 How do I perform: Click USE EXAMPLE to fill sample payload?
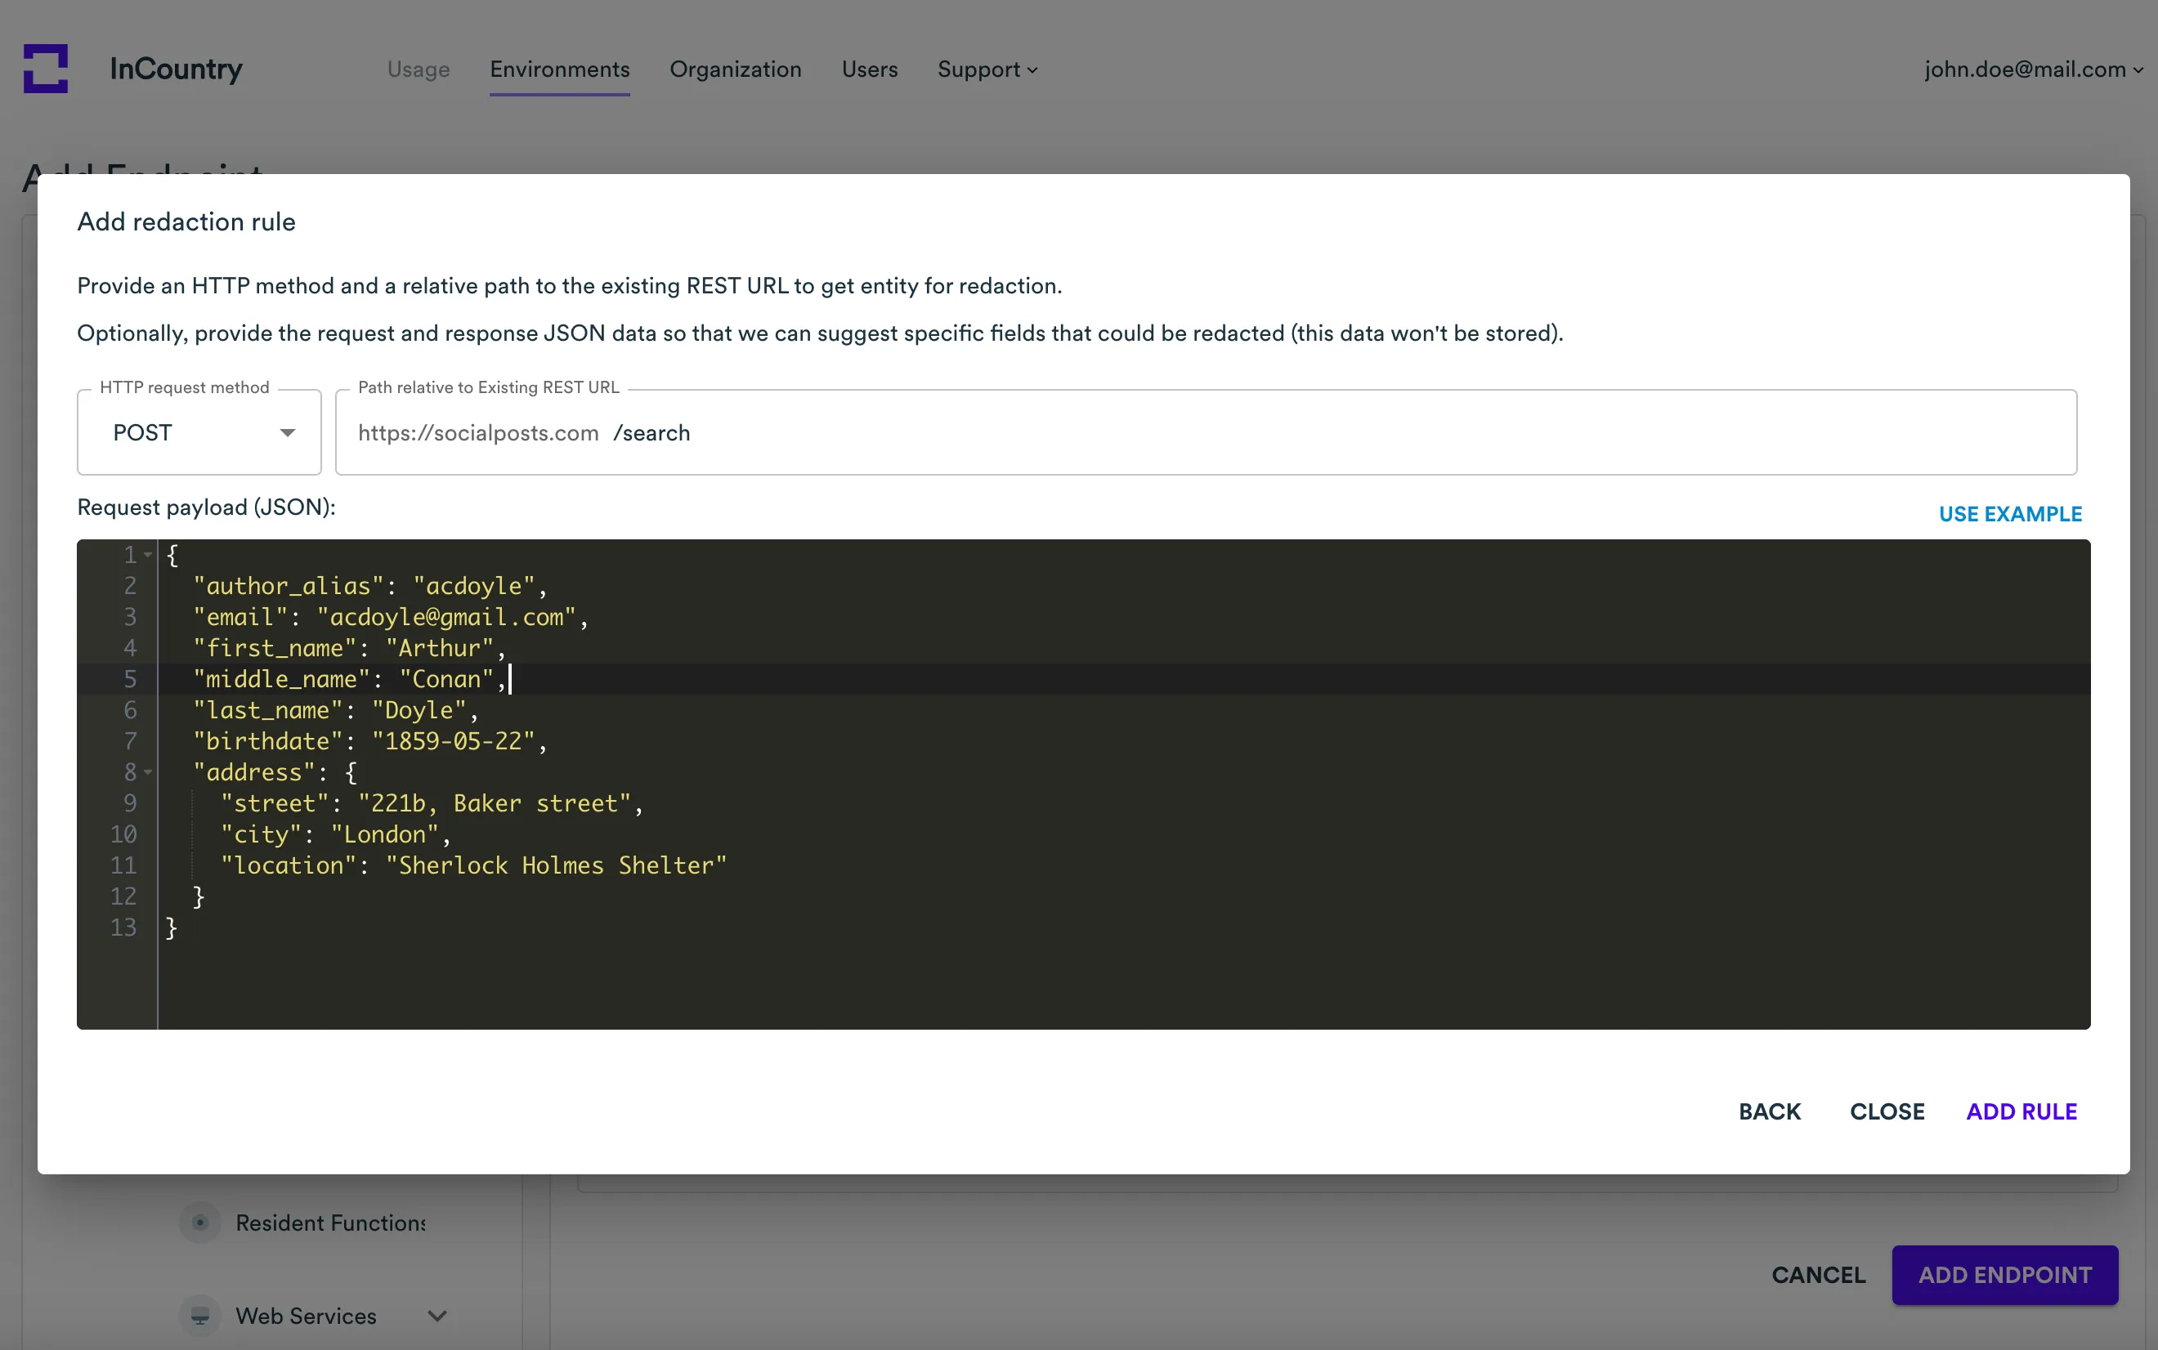[2009, 513]
